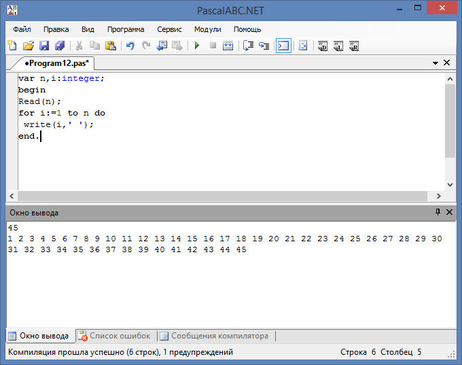Click the horizontal scroll left arrow
462x365 pixels.
coord(12,196)
